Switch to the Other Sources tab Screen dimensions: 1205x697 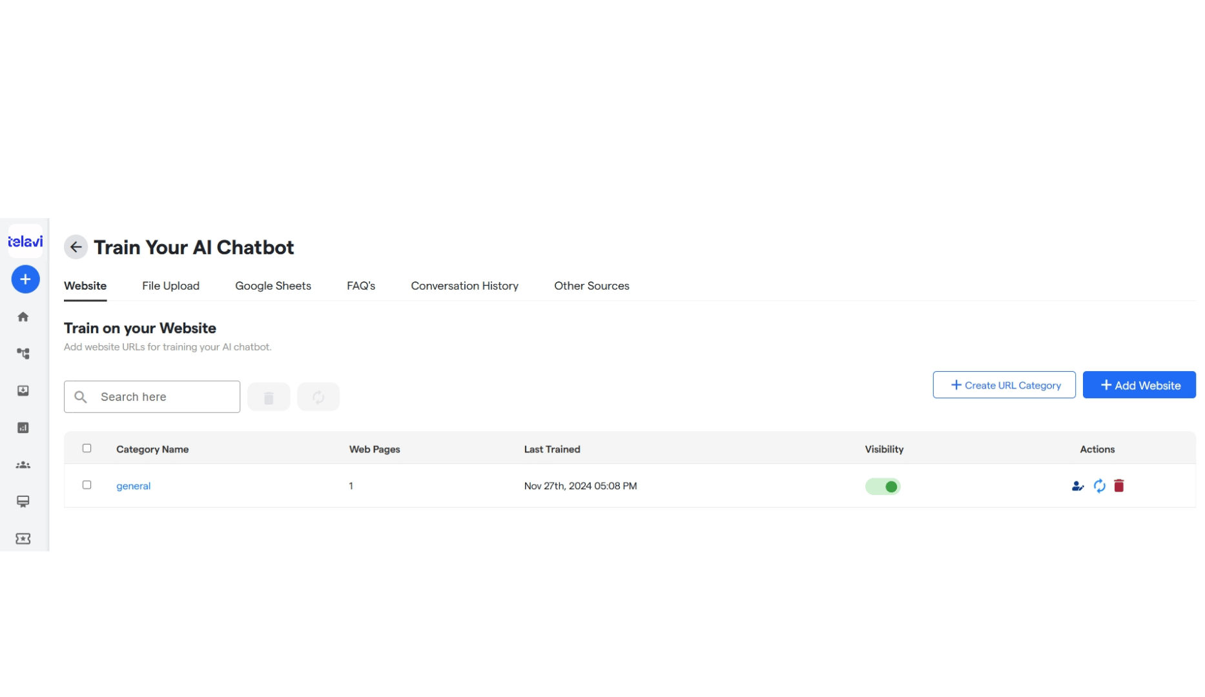click(592, 286)
